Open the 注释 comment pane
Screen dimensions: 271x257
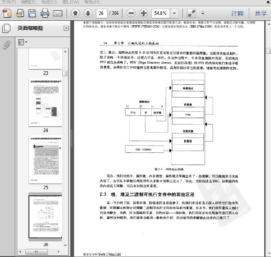(238, 13)
